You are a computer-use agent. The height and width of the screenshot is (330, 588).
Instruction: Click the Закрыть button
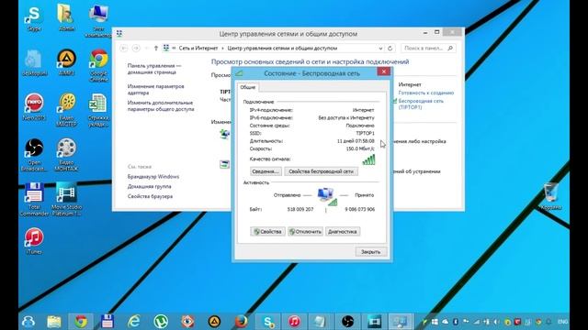[x=370, y=252]
